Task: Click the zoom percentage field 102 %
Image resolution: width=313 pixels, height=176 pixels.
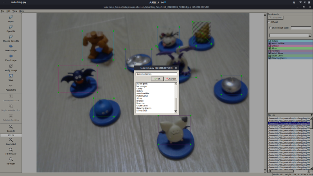Action: 11,135
